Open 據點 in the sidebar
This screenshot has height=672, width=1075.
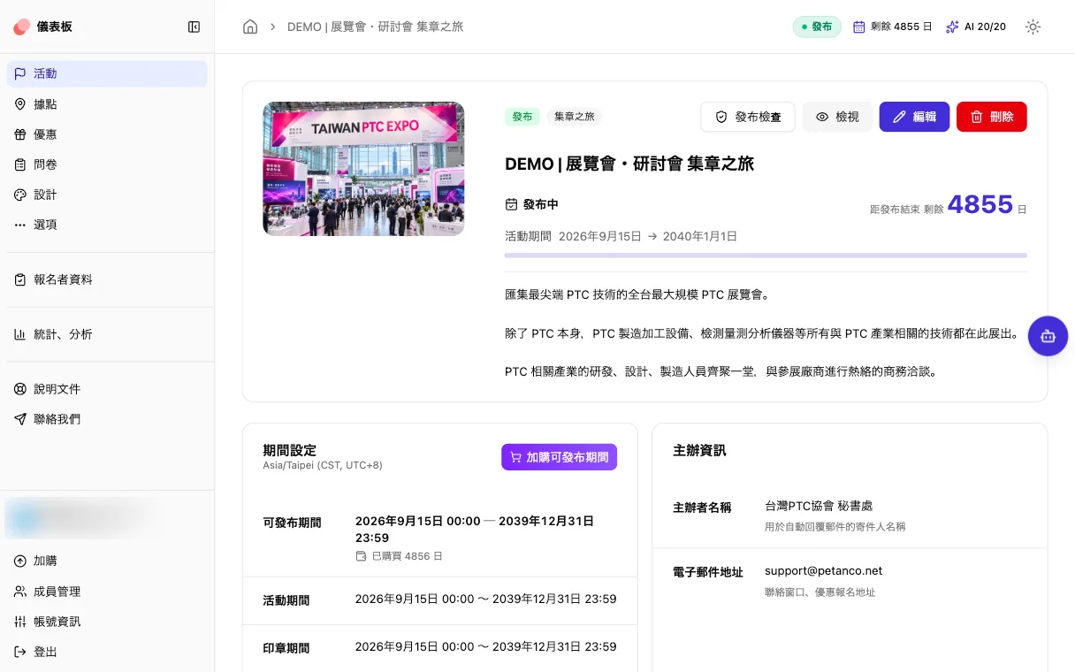(x=107, y=104)
